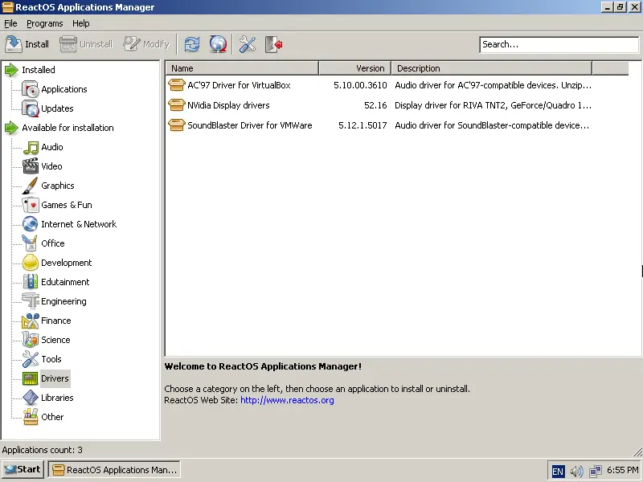
Task: Select the Installed tree node
Action: pos(38,70)
